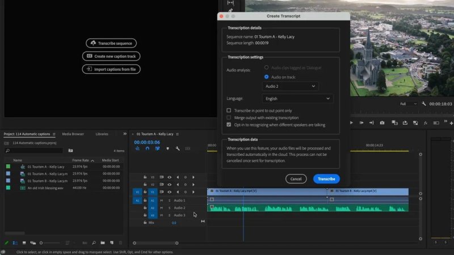Cancel the Create Transcript dialog
This screenshot has height=255, width=454.
pyautogui.click(x=296, y=179)
